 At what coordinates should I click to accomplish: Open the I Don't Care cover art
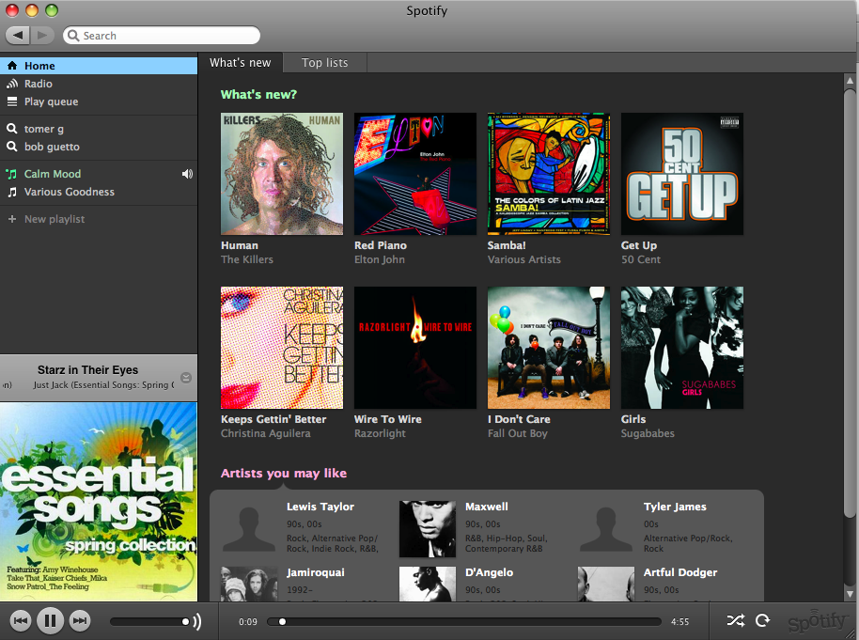click(x=549, y=348)
